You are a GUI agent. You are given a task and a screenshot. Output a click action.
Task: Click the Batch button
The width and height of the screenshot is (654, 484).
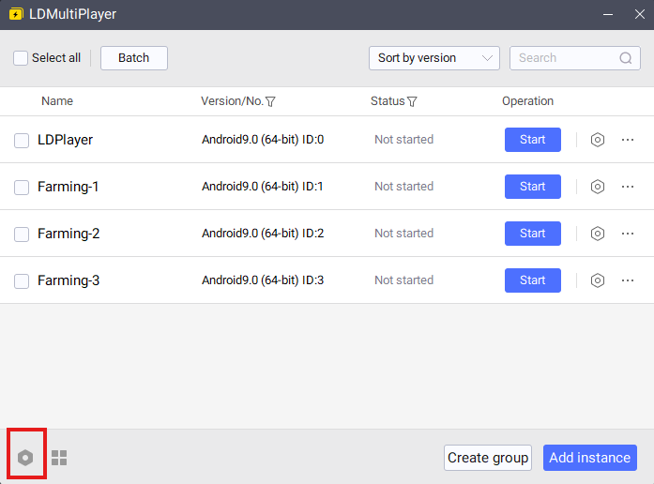tap(134, 58)
